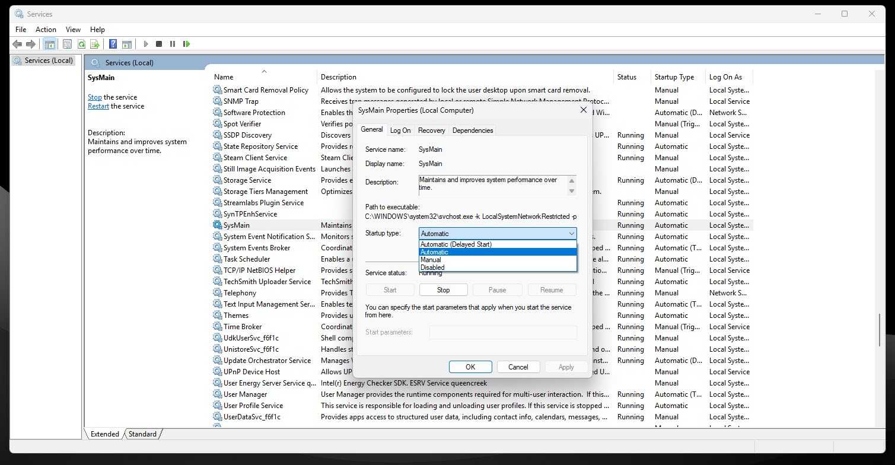The width and height of the screenshot is (895, 465).
Task: Click the Restart Service toolbar icon
Action: [186, 44]
